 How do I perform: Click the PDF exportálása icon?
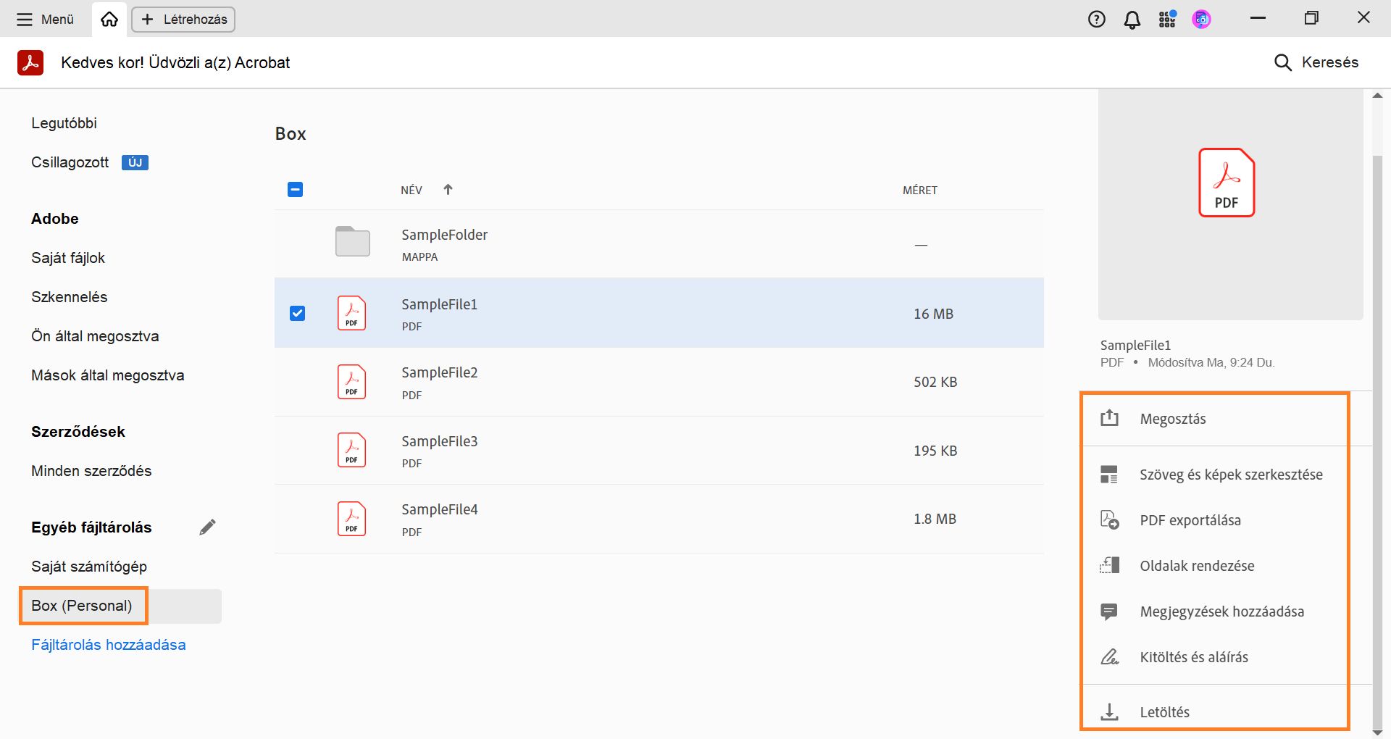[1109, 520]
